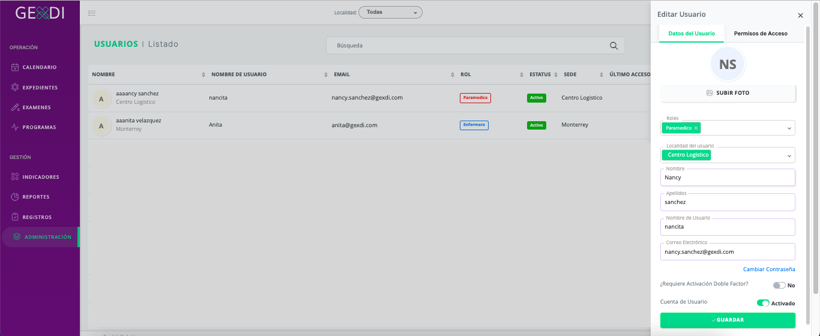Click the Calendario calendar icon
Screen dimensions: 820x336
[15, 67]
